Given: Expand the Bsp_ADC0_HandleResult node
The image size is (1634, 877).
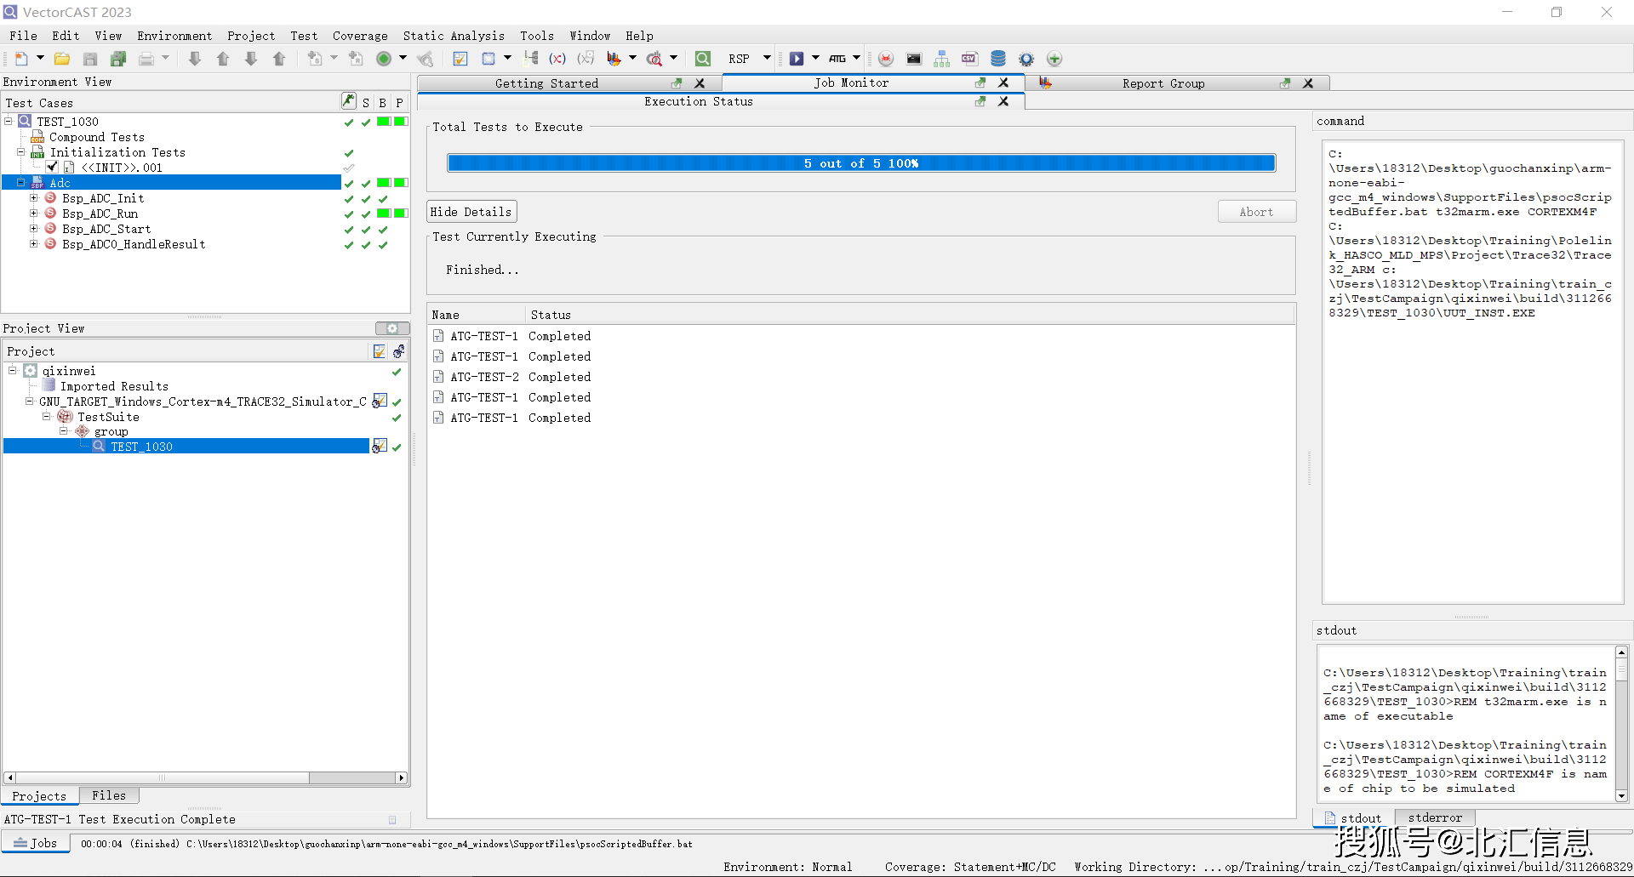Looking at the screenshot, I should pos(34,244).
